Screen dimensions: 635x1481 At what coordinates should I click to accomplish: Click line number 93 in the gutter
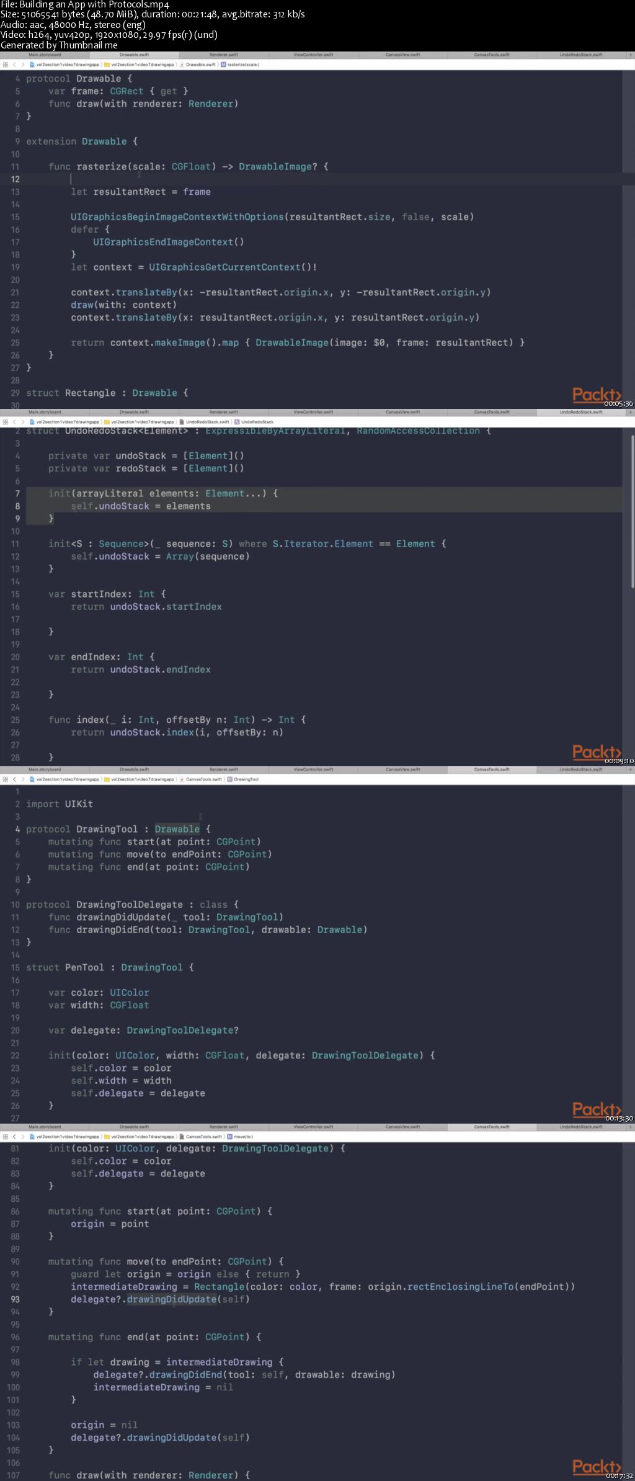pos(15,1299)
